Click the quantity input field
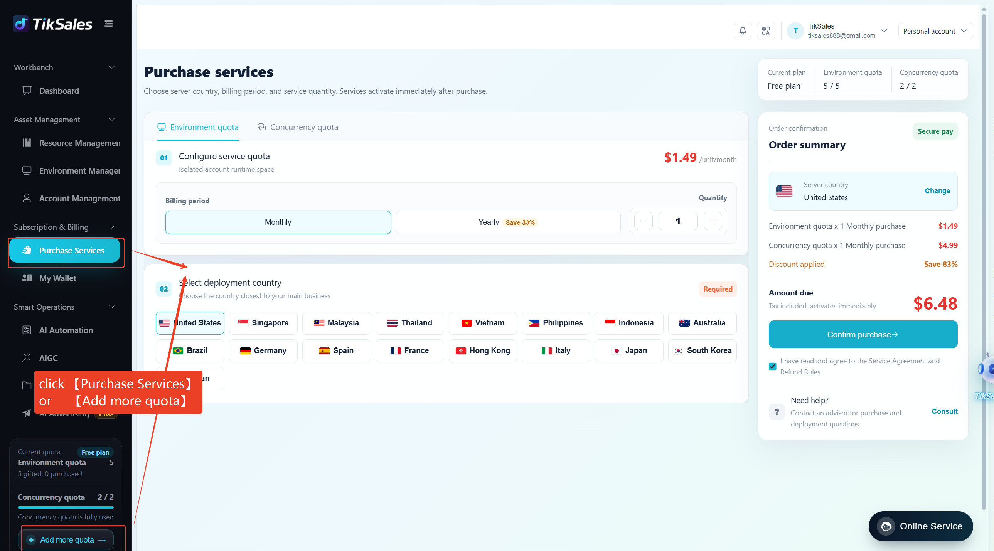This screenshot has height=551, width=994. (x=677, y=221)
